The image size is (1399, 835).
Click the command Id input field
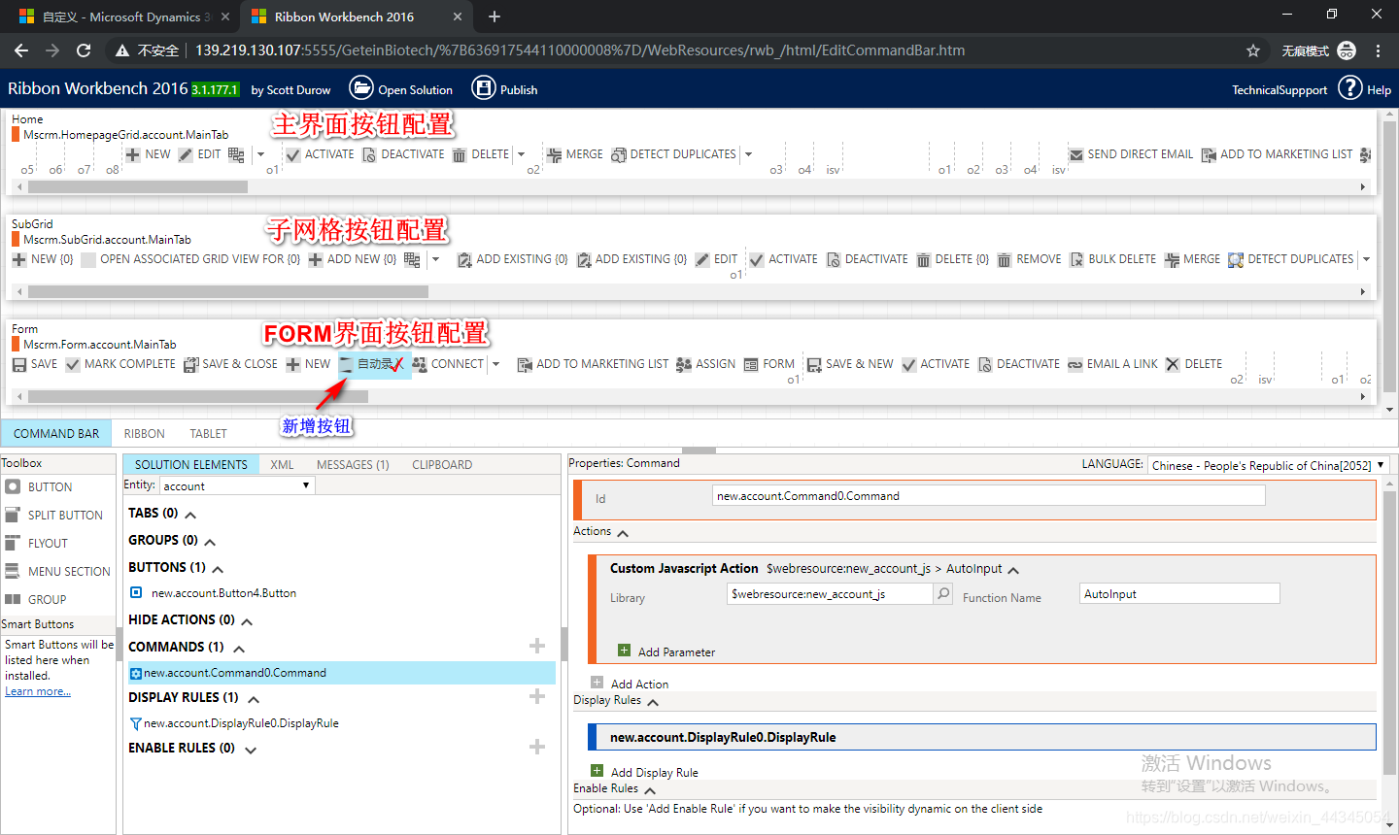click(x=989, y=496)
